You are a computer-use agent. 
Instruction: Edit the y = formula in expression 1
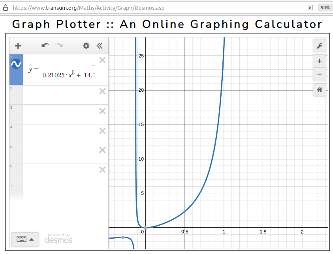(62, 70)
